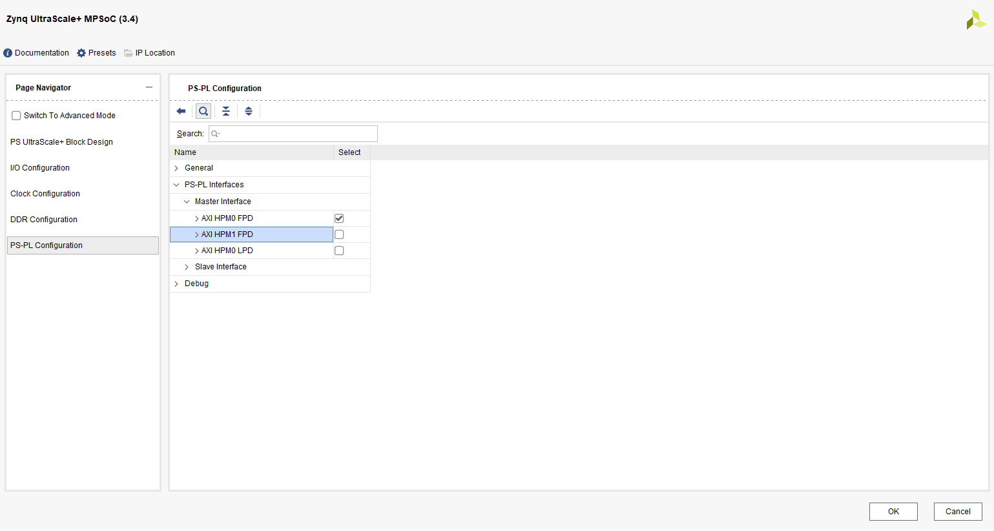Click into the Search input field
The height and width of the screenshot is (531, 994).
(x=293, y=134)
